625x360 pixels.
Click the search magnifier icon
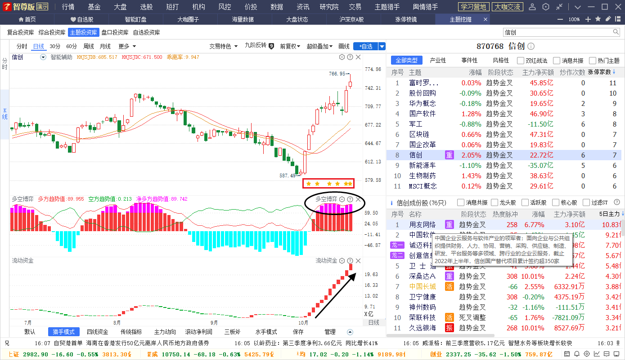point(616,32)
